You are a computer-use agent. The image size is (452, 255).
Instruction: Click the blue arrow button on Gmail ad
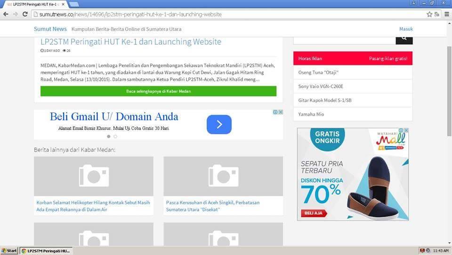tap(219, 125)
